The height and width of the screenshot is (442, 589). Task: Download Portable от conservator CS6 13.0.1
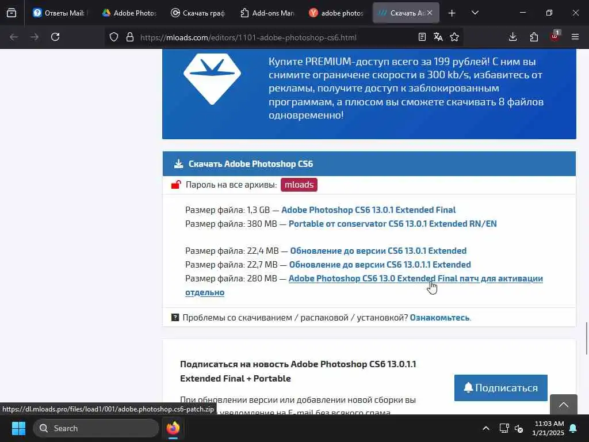pos(392,224)
